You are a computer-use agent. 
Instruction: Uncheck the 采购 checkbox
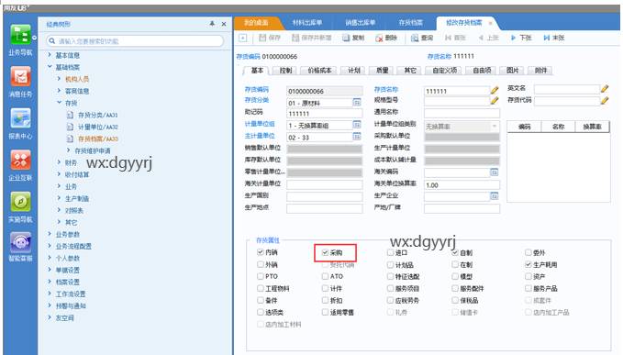325,252
